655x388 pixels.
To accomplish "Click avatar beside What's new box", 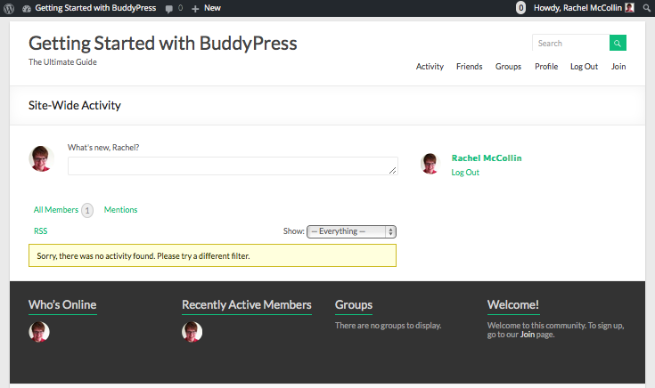I will tap(41, 158).
